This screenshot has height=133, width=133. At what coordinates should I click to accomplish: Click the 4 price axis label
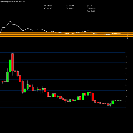[x=126, y=107]
